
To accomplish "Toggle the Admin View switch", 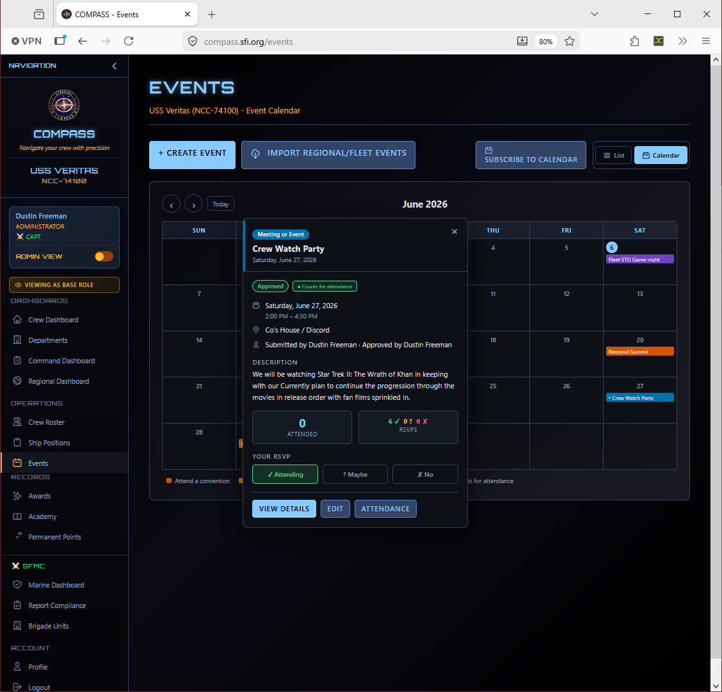I will point(104,256).
